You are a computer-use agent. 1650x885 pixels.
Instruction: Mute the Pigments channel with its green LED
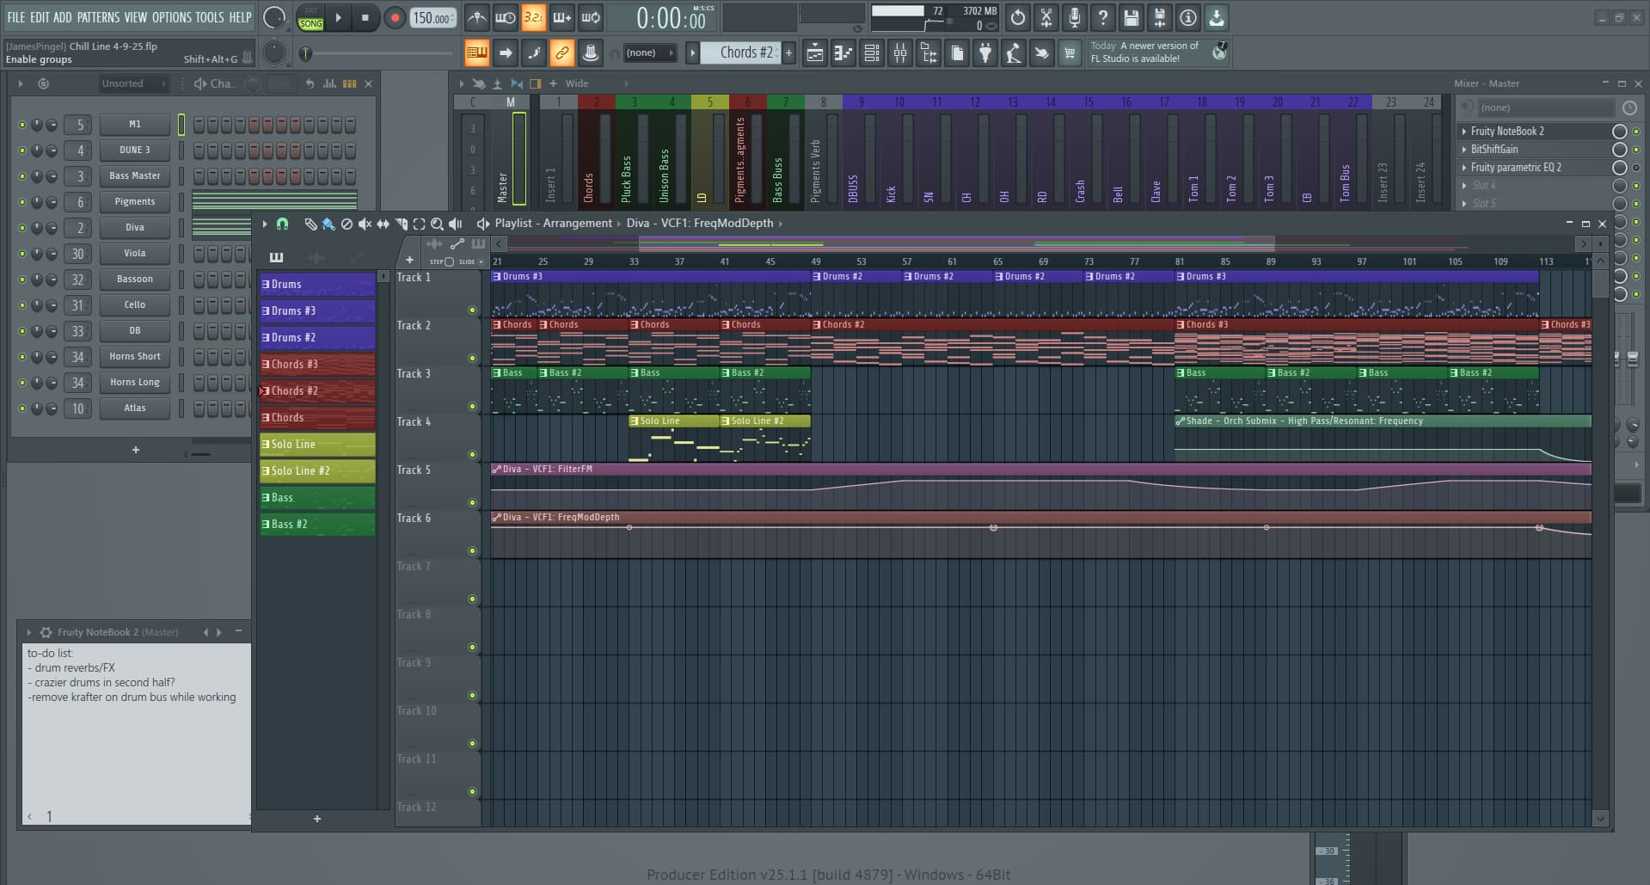point(22,202)
